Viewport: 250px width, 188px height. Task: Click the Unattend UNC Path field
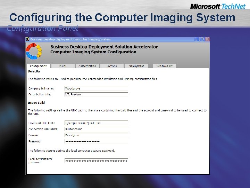(x=96, y=123)
